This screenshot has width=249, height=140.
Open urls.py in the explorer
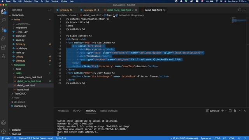[19, 57]
